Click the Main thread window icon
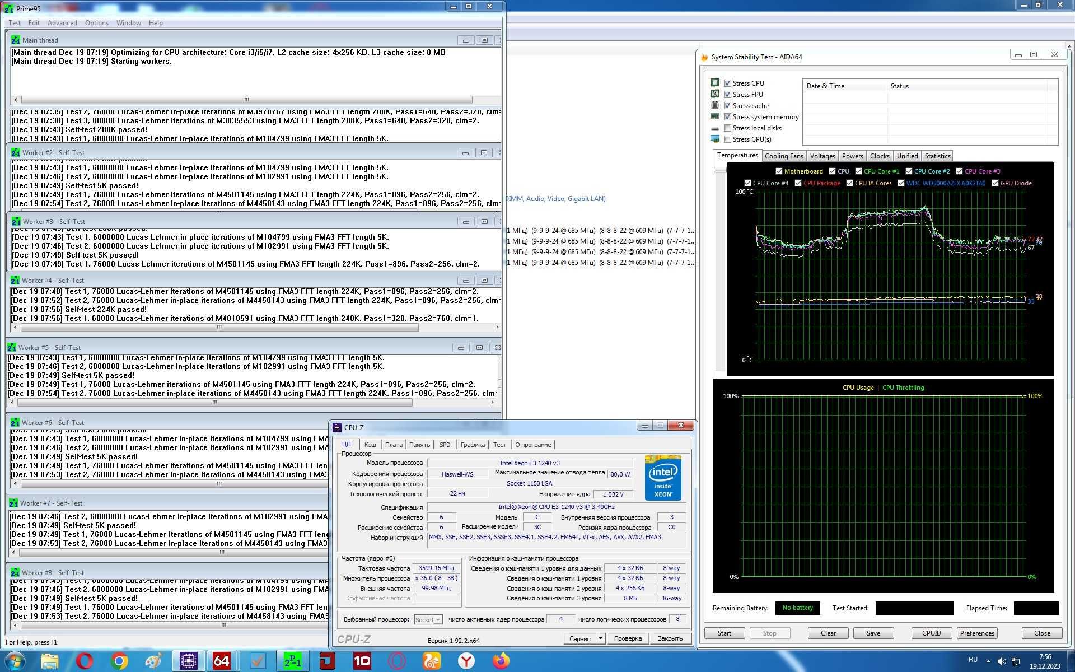The height and width of the screenshot is (672, 1075). [x=16, y=40]
